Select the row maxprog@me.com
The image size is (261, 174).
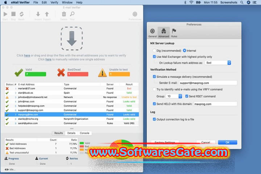72,115
